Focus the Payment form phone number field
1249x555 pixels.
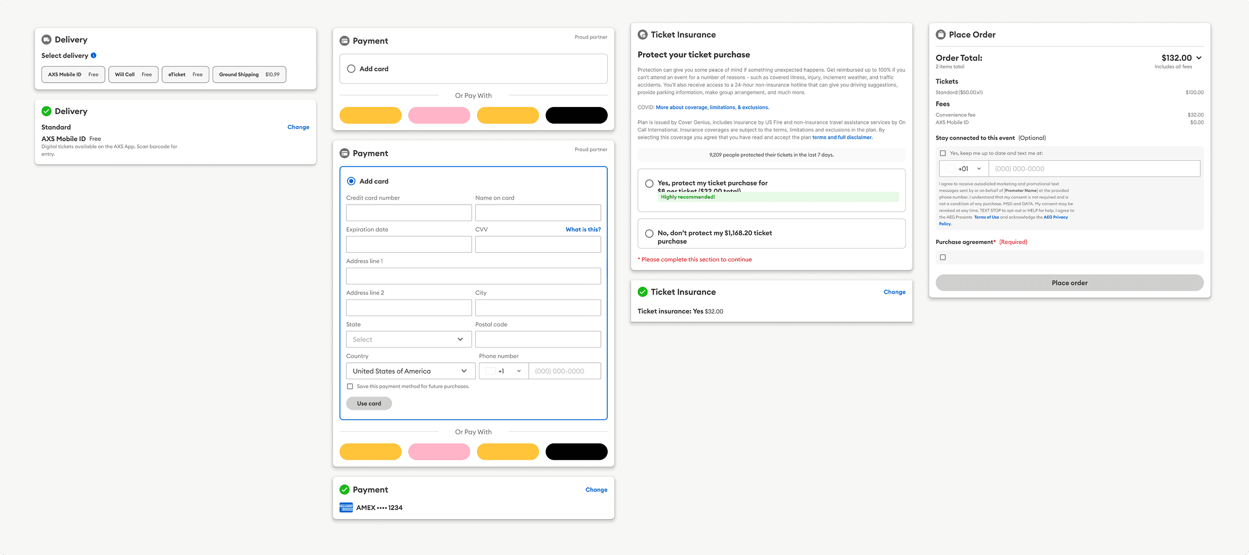564,371
